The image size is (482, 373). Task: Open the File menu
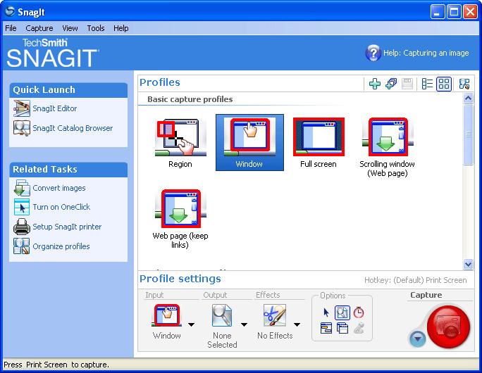11,28
